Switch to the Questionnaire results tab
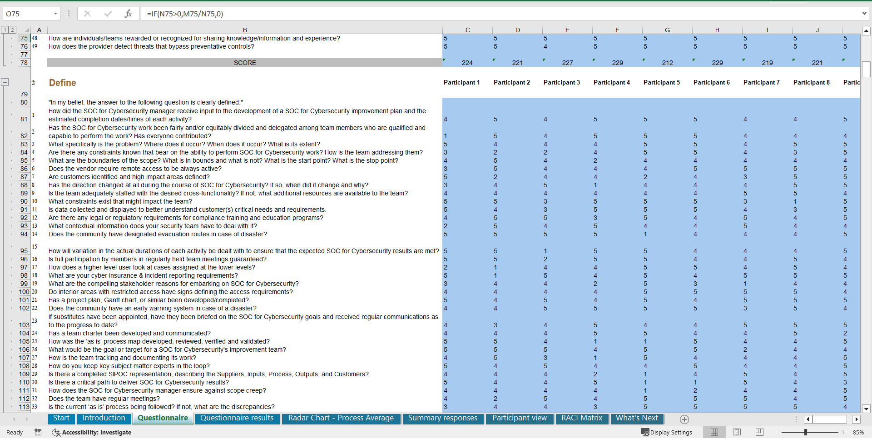 (237, 418)
